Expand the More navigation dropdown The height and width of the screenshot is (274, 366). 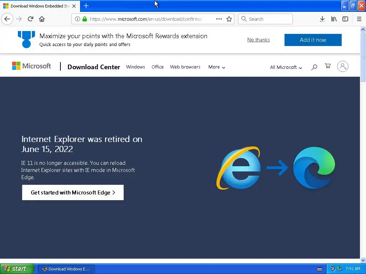[x=217, y=67]
